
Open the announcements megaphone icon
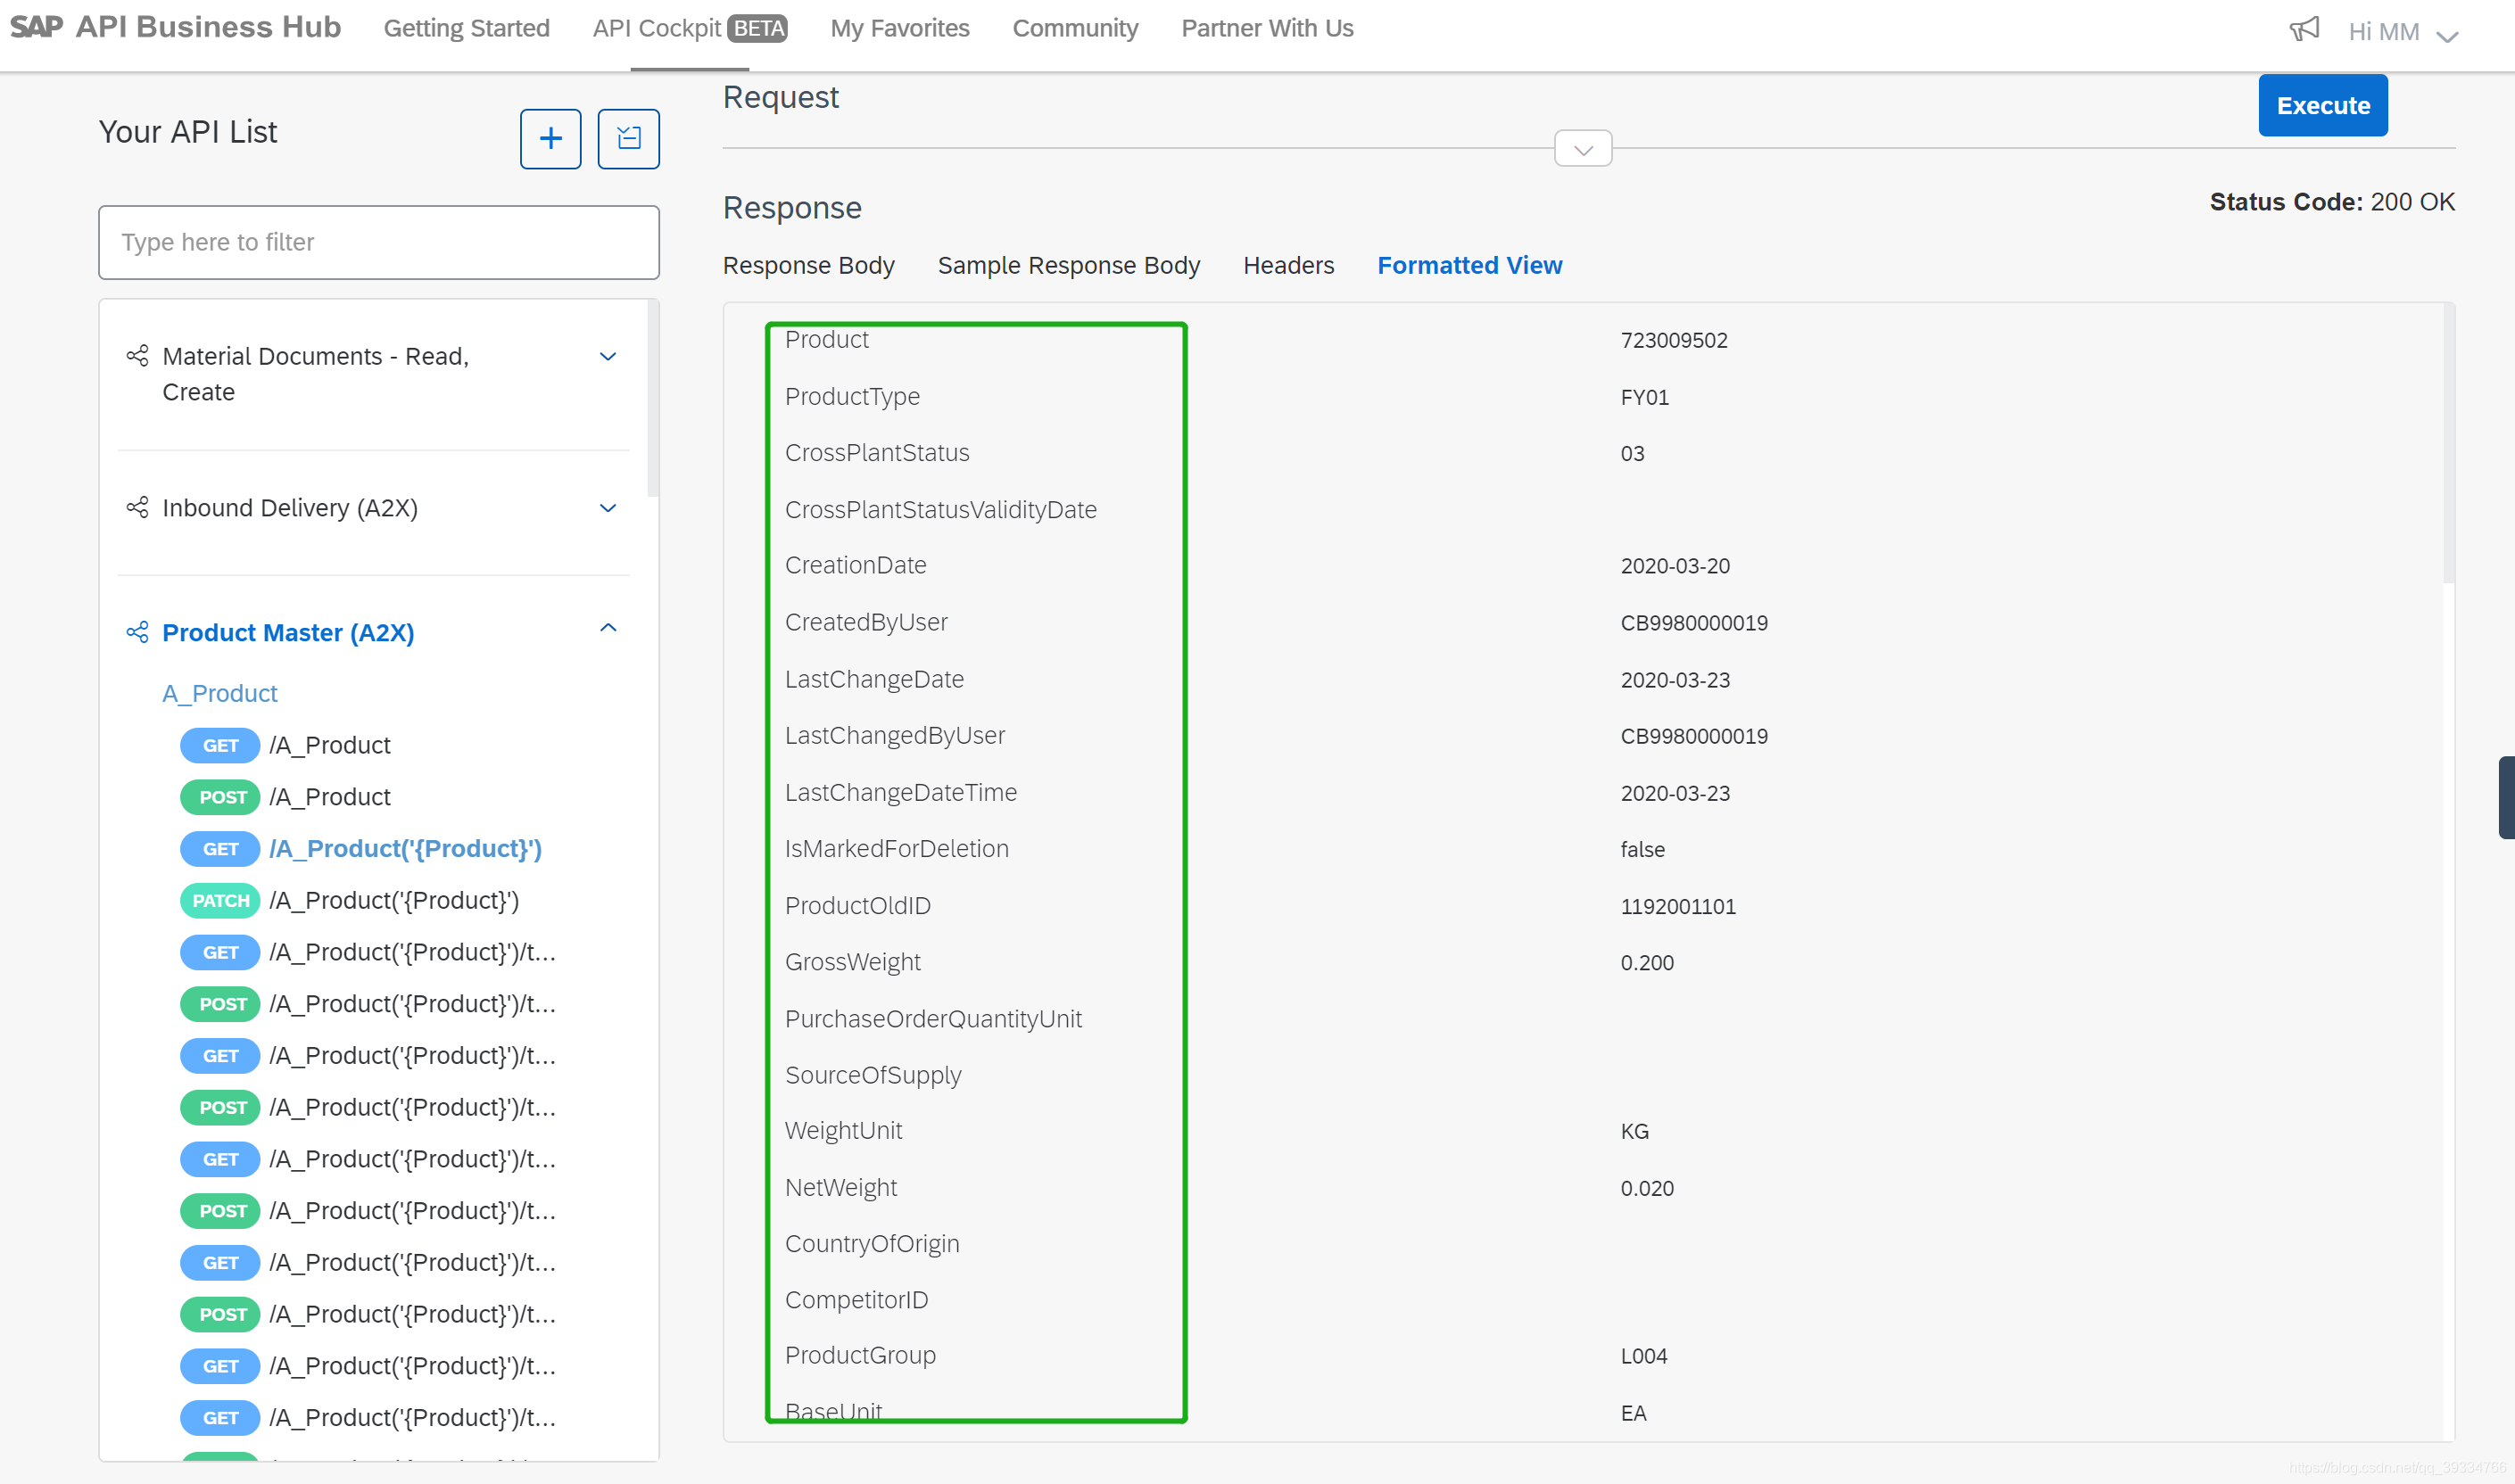point(2304,29)
